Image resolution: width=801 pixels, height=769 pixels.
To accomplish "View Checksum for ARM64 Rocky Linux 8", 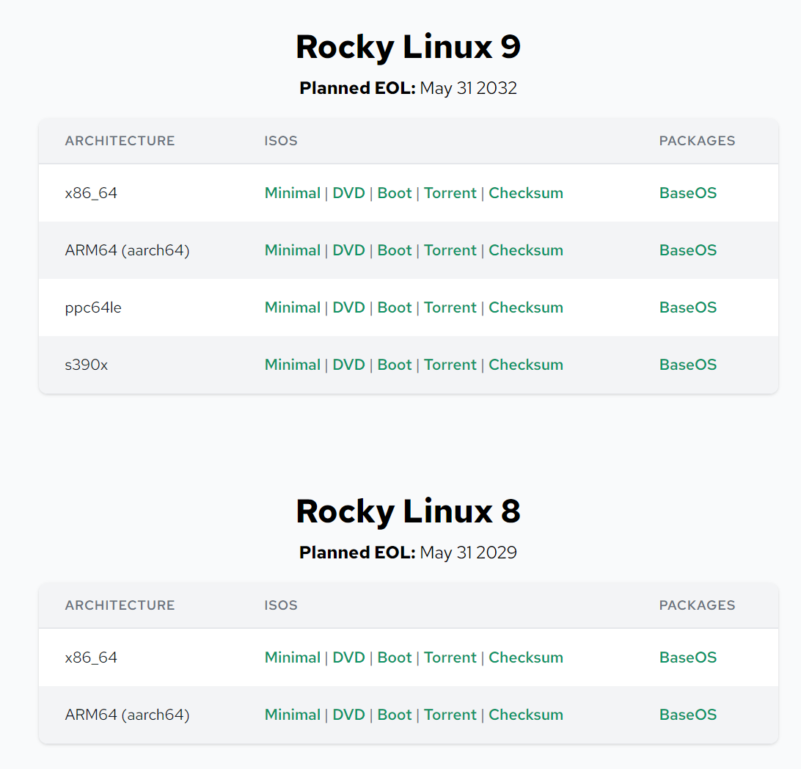I will [525, 714].
